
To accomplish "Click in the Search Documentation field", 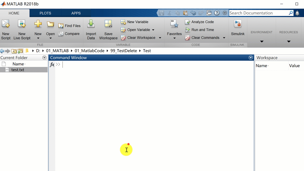I will pos(259,13).
